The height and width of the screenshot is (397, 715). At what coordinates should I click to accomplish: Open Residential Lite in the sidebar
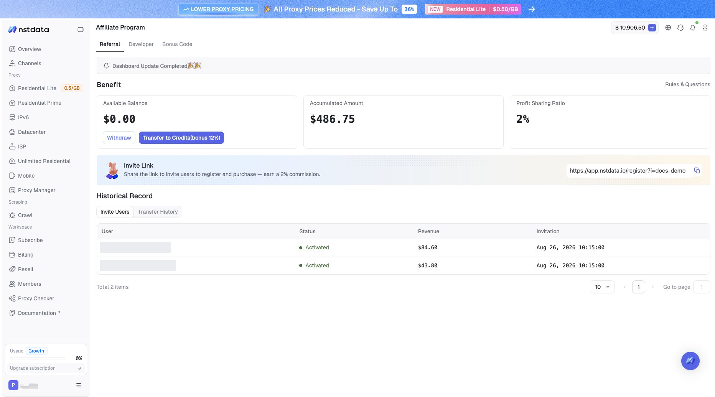pos(46,88)
